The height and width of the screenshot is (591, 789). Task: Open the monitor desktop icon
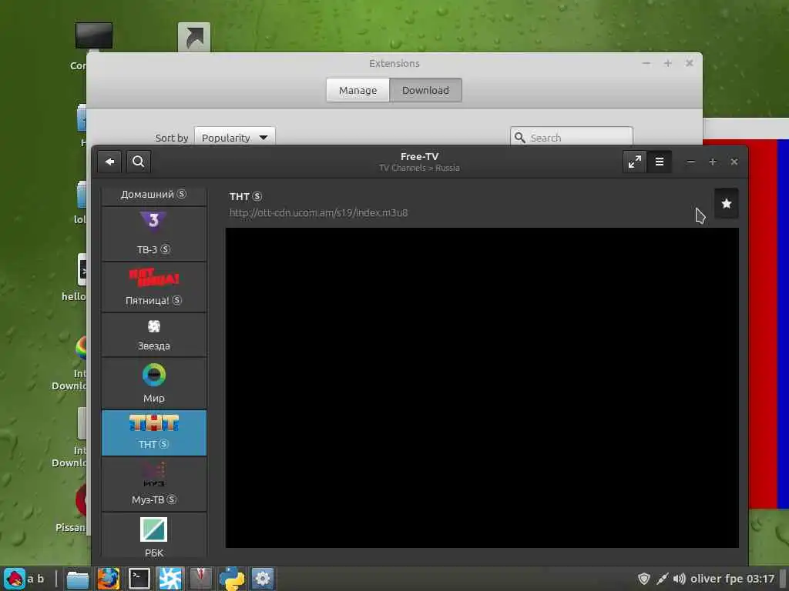(93, 36)
